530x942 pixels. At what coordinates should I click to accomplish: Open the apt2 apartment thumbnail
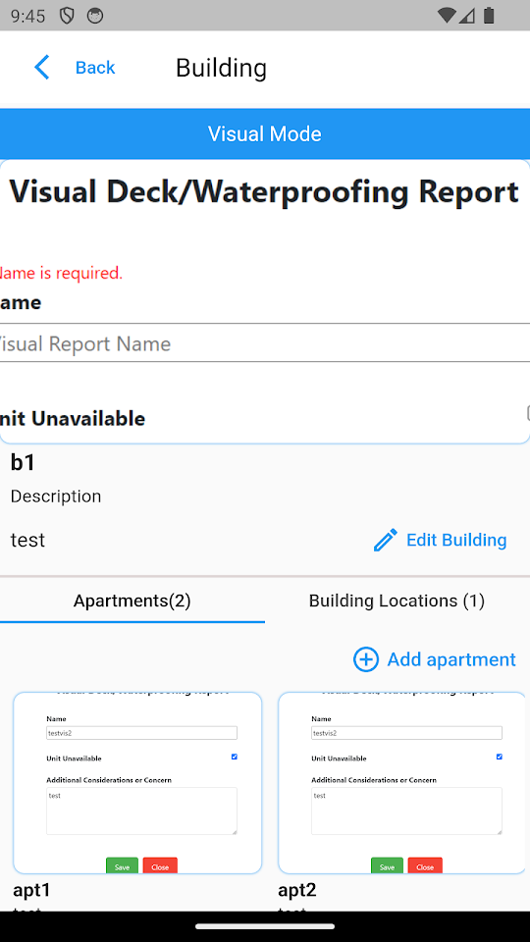pyautogui.click(x=402, y=783)
